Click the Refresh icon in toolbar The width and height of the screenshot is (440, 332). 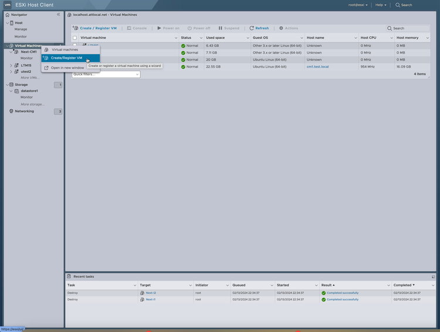click(x=252, y=28)
